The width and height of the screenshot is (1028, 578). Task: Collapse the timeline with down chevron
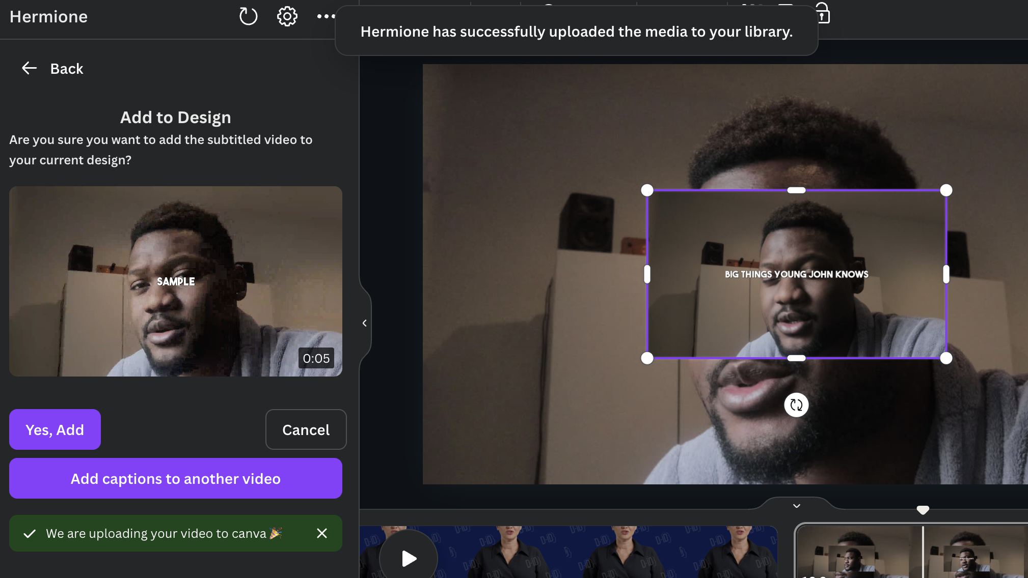click(797, 506)
